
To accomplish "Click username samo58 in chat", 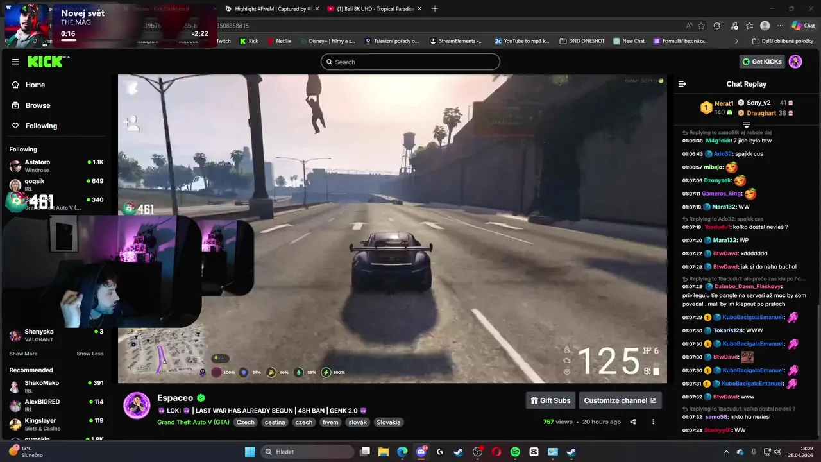I will (x=716, y=417).
